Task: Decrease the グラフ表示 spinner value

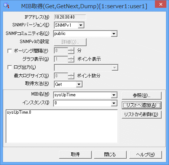Action: point(71,61)
